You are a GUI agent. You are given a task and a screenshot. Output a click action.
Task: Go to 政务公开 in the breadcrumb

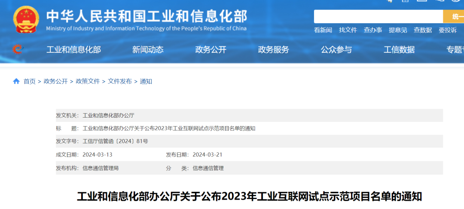pyautogui.click(x=55, y=82)
